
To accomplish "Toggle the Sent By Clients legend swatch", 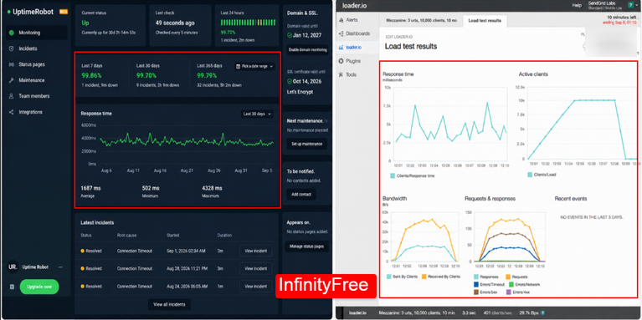I will pos(388,277).
